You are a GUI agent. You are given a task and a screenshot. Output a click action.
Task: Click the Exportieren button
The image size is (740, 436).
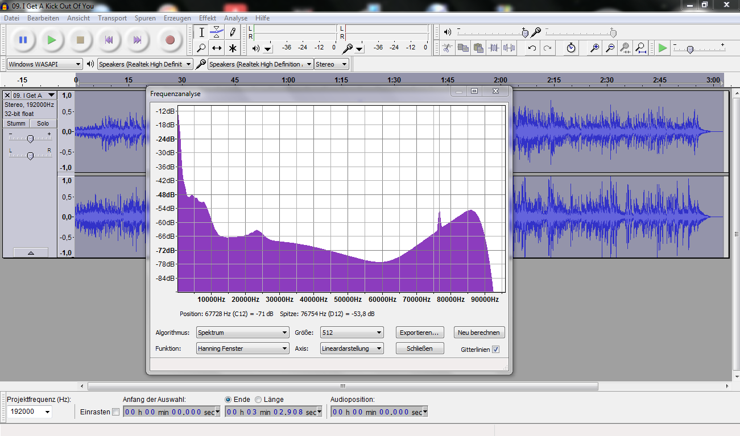[420, 333]
